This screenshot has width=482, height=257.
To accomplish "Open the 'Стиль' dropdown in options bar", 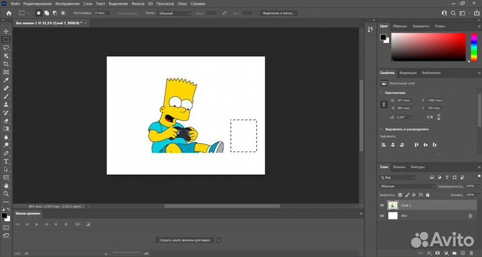I will (x=175, y=13).
